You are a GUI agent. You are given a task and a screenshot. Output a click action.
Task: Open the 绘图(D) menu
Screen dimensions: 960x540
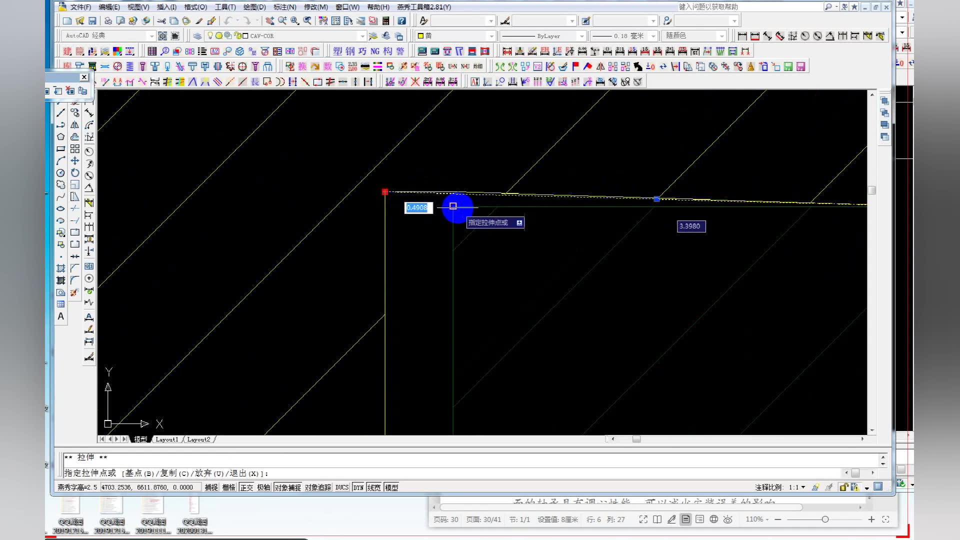[254, 7]
